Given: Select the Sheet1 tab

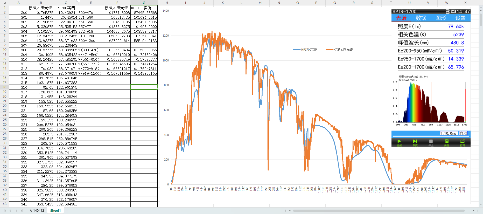Looking at the screenshot, I should [55, 211].
